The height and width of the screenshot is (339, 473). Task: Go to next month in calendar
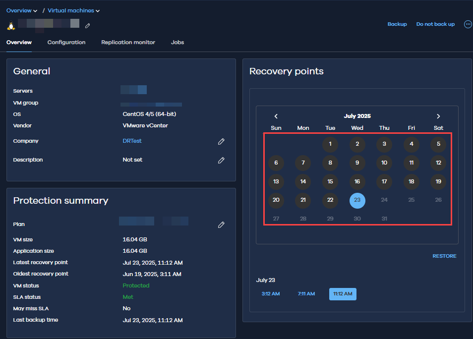click(x=438, y=116)
